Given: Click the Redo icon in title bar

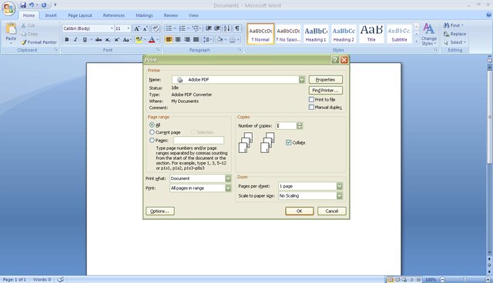Looking at the screenshot, I should click(44, 5).
